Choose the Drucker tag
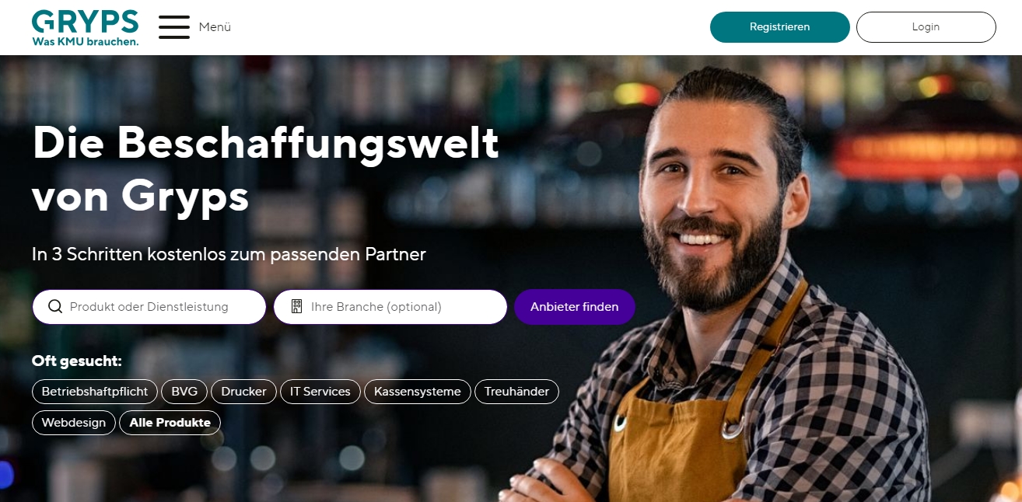This screenshot has width=1022, height=502. pos(243,392)
